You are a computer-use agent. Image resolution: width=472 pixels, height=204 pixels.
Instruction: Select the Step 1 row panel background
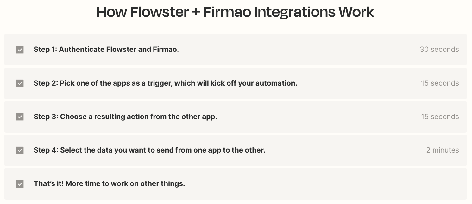tap(235, 50)
